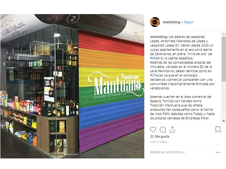Select the last carousel dot indicator
Screen dimensions: 226x169
(x=77, y=154)
